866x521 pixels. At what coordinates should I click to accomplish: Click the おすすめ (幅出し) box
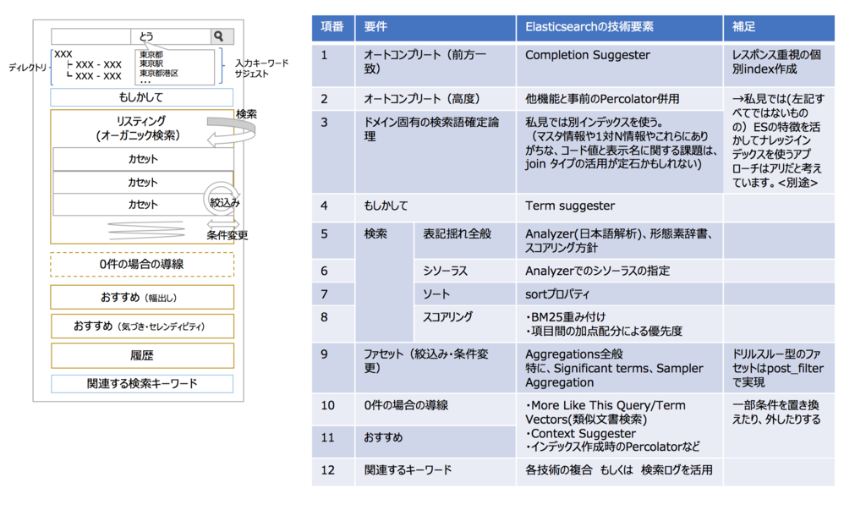[x=142, y=297]
